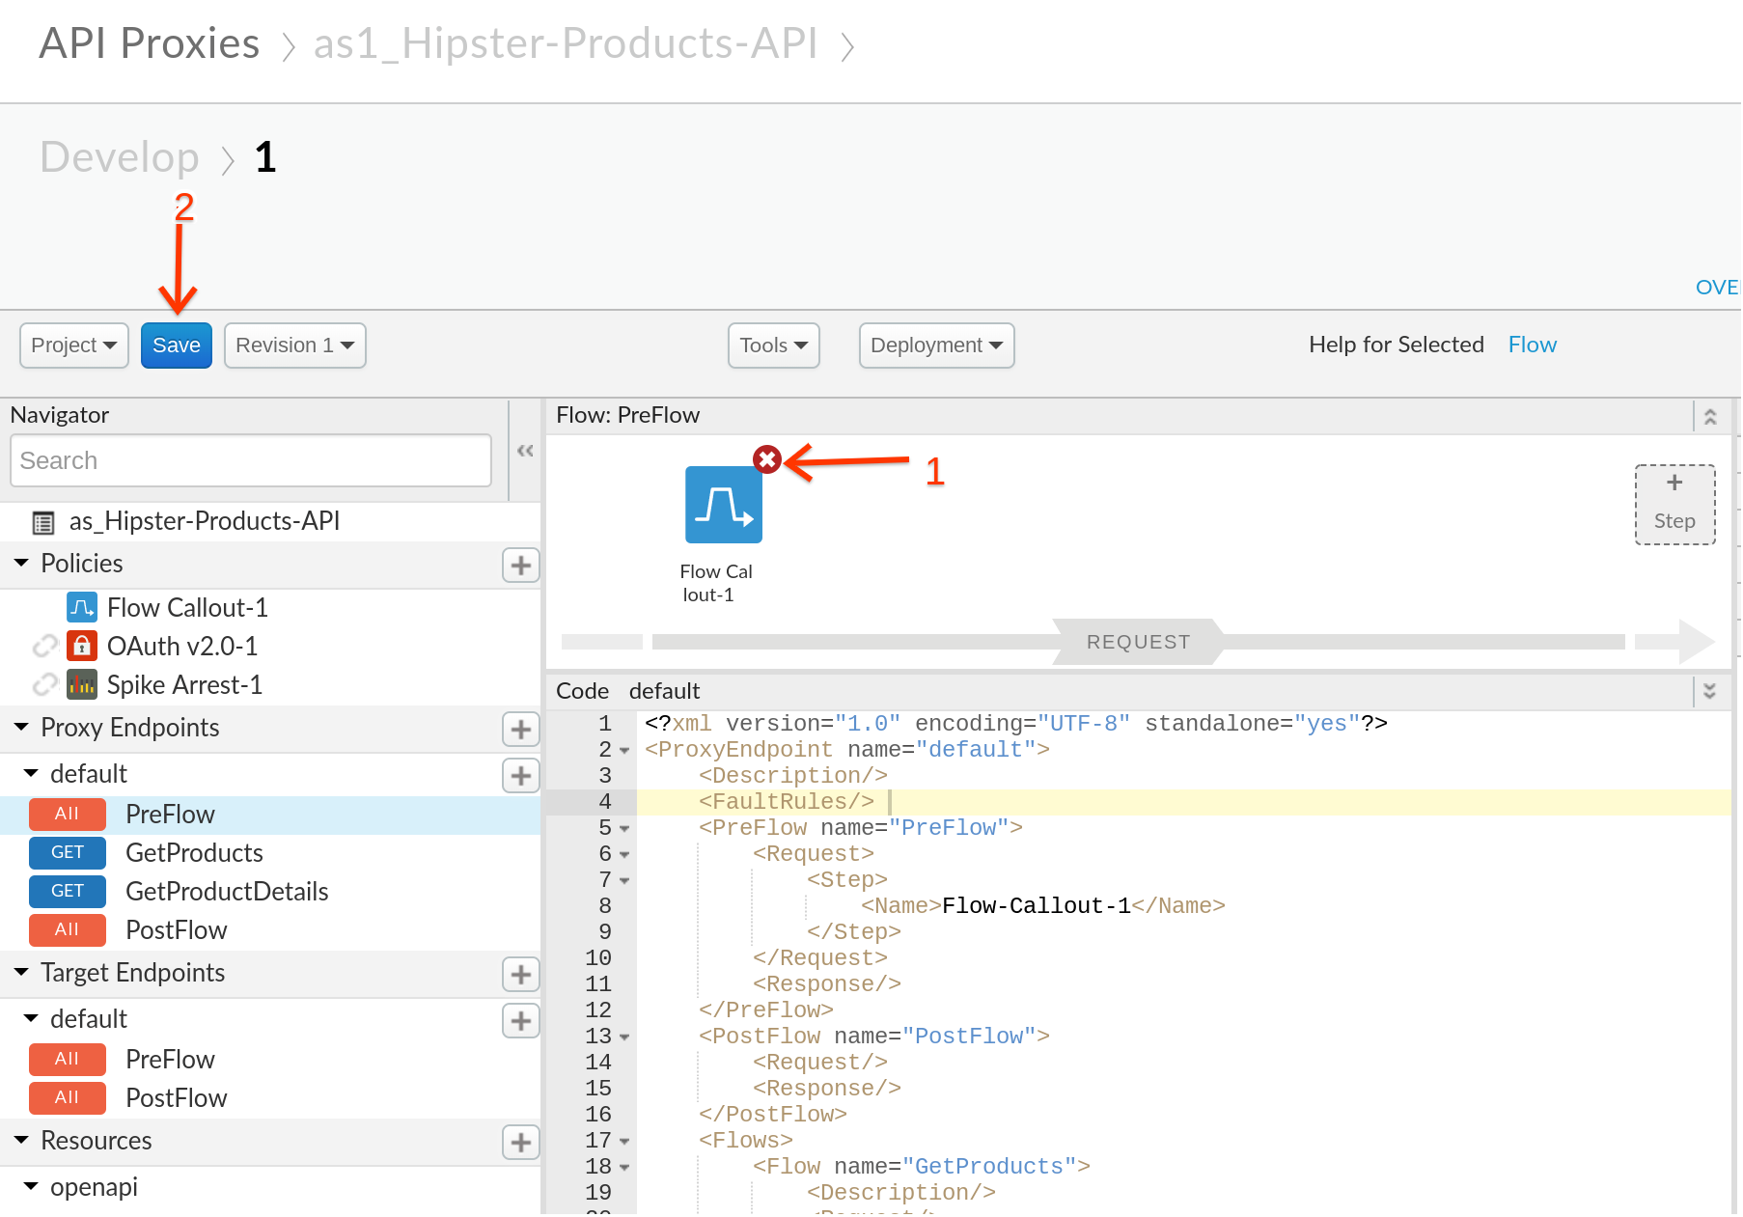Add a flow to target default endpoint
The width and height of the screenshot is (1743, 1217).
(x=521, y=1021)
